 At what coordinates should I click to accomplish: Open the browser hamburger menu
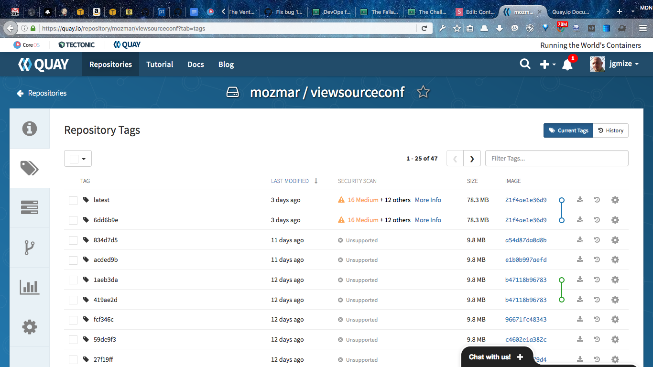click(x=643, y=29)
